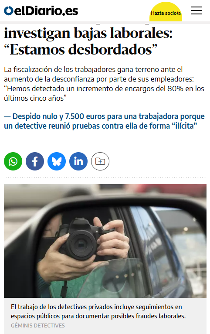
Task: Click the subtitle paragraph about fiscalización
Action: (104, 84)
